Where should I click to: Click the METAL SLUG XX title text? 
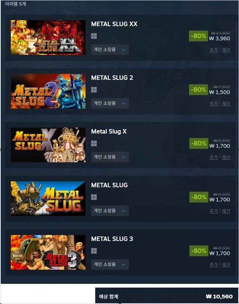click(x=114, y=24)
